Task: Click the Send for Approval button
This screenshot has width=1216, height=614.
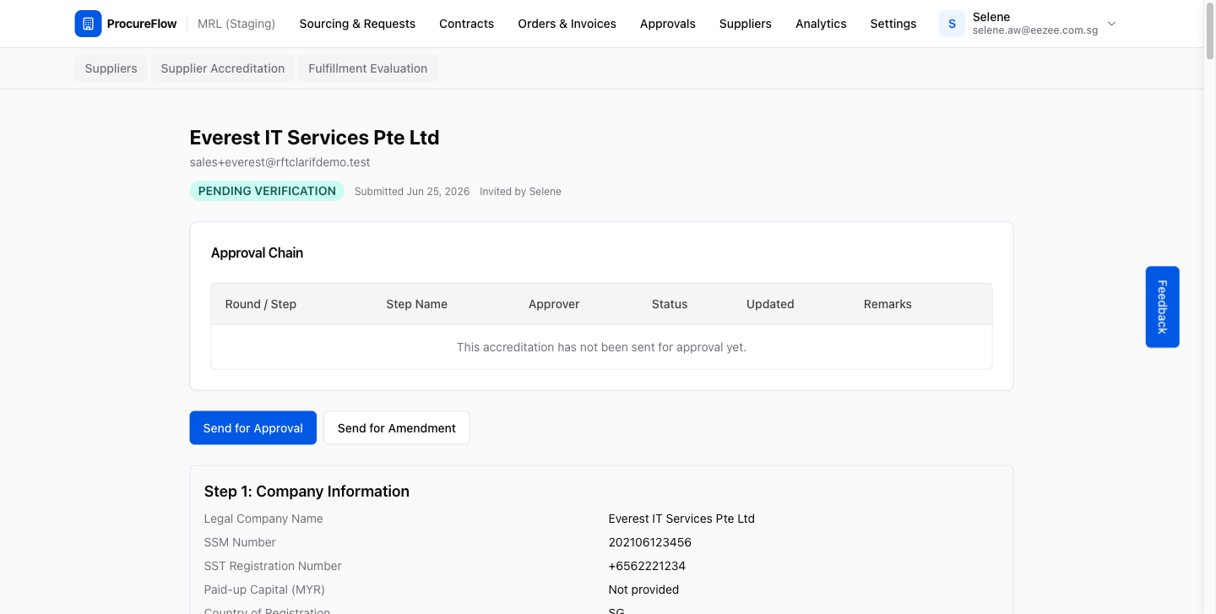Action: pyautogui.click(x=252, y=427)
